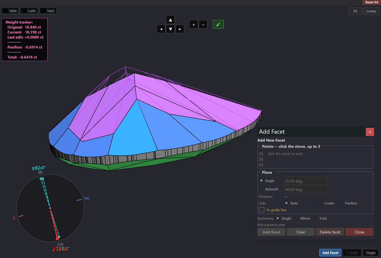Viewport: 381px width, 258px height.
Task: Choose Crown for facet side
Action: click(320, 203)
